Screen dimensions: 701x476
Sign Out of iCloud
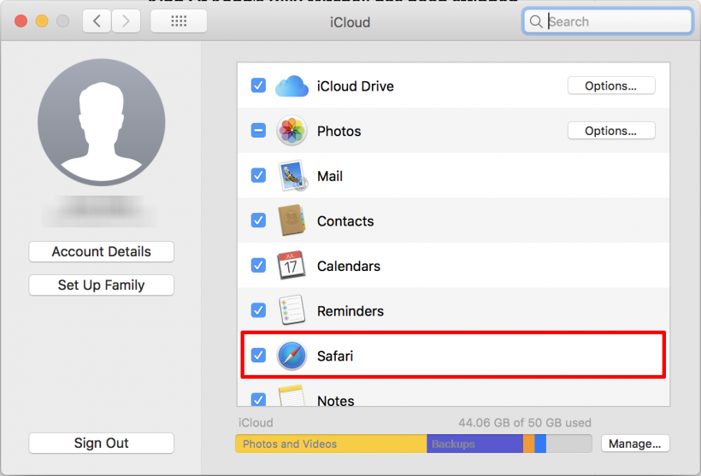tap(102, 443)
